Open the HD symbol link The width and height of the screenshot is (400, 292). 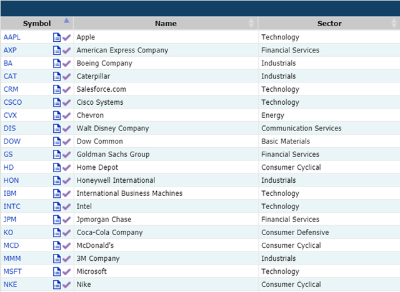9,167
